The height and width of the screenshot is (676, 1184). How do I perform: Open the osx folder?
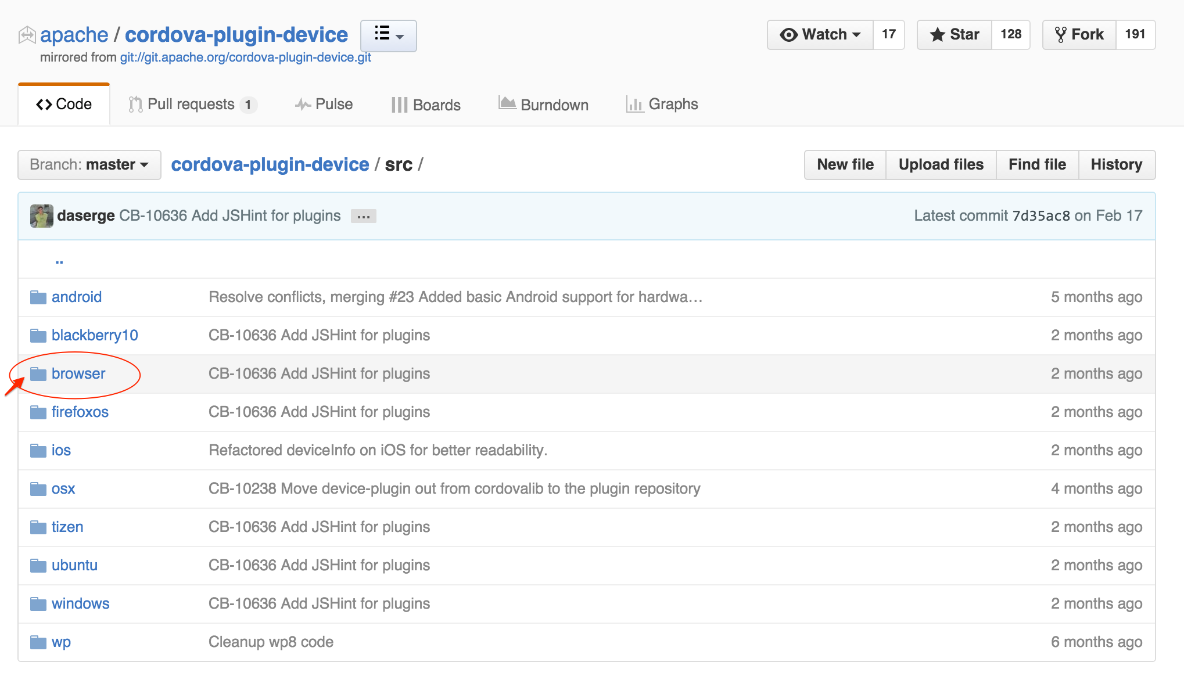pos(63,489)
